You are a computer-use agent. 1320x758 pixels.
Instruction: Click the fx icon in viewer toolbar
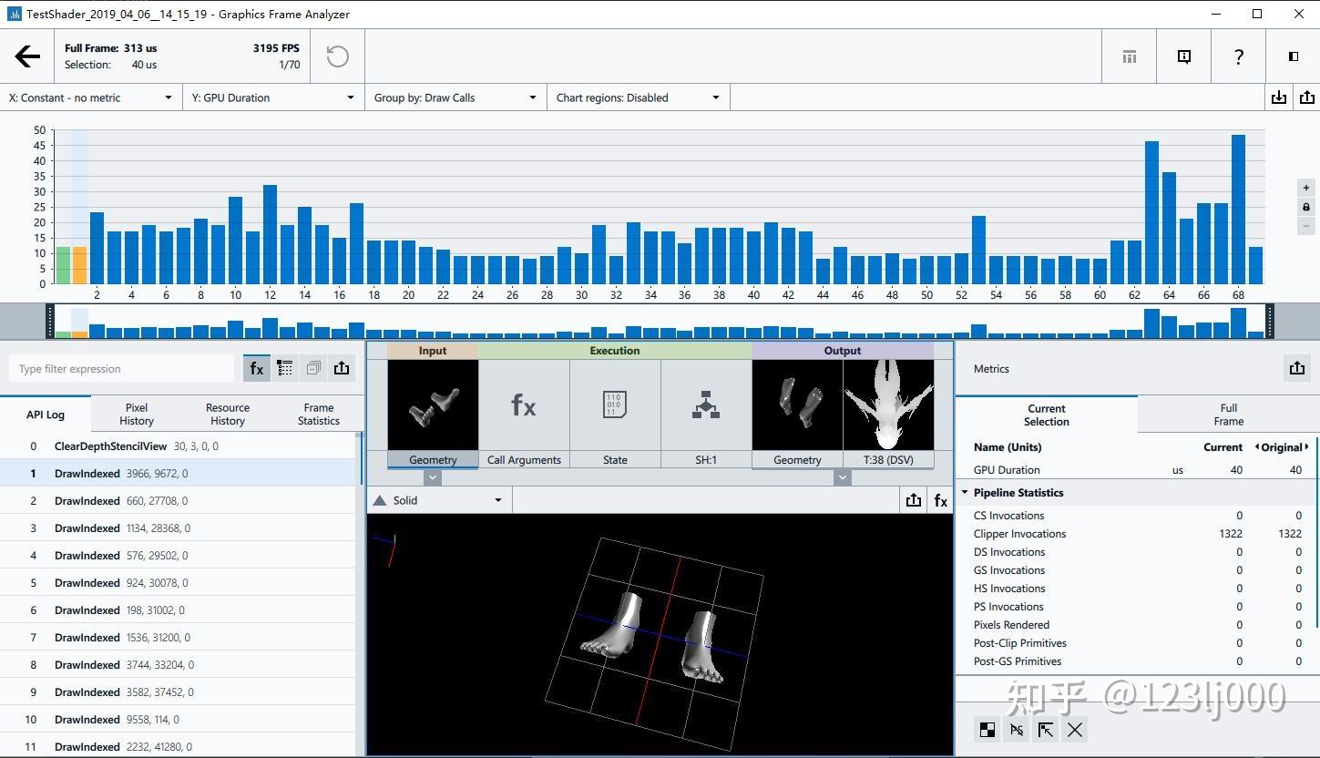click(940, 500)
